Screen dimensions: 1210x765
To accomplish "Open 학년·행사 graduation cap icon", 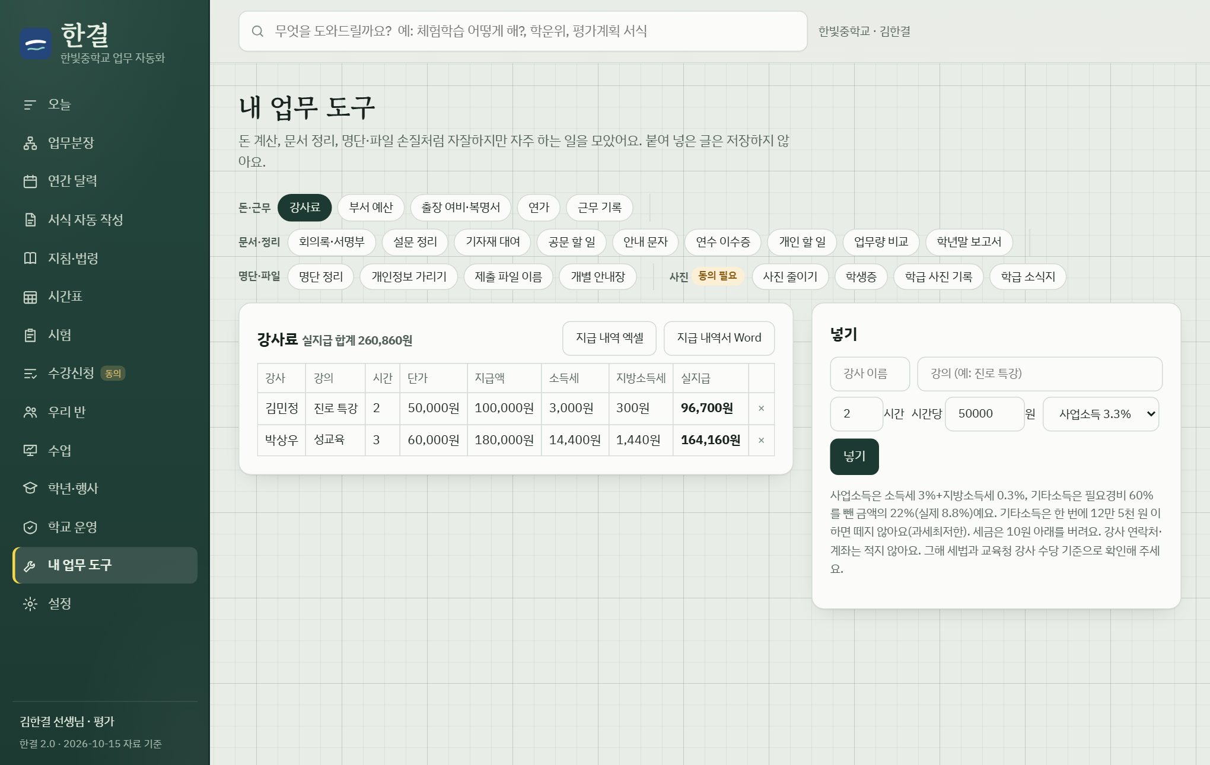I will 30,489.
